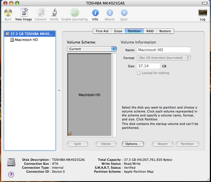The width and height of the screenshot is (211, 182).
Task: Select the Partition tab
Action: click(x=134, y=31)
